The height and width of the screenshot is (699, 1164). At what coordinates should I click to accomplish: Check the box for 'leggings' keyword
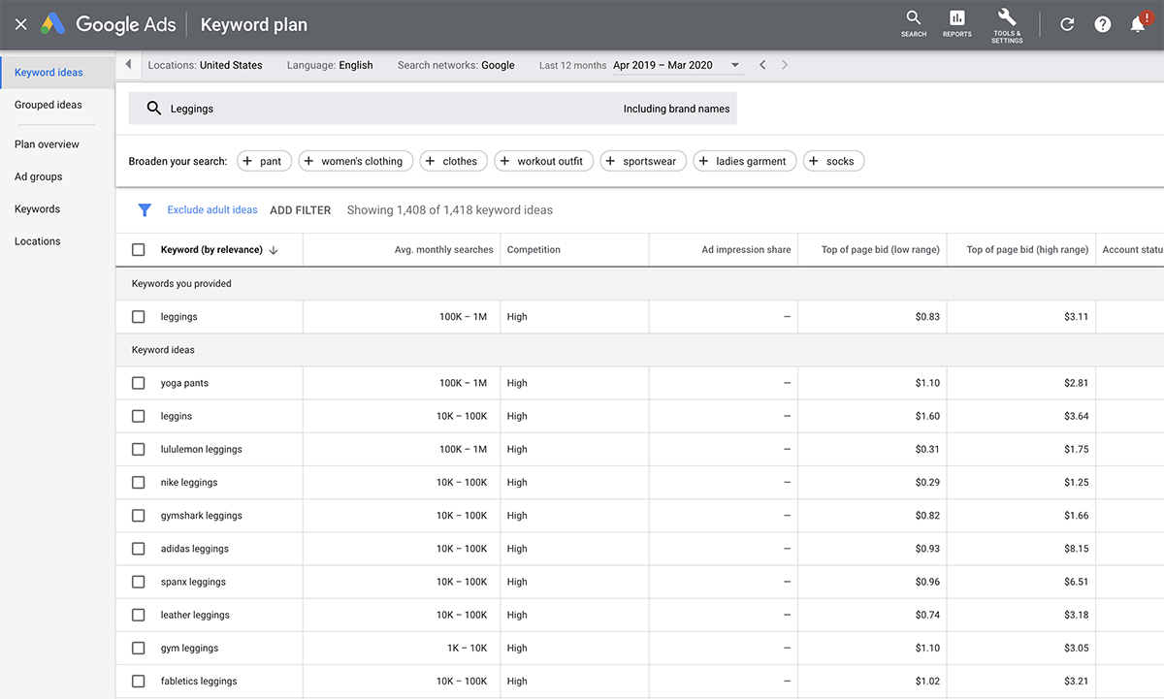pyautogui.click(x=138, y=317)
